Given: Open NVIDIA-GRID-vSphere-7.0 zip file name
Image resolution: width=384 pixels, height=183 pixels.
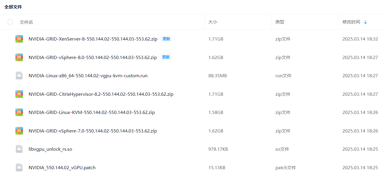Looking at the screenshot, I should click(x=93, y=131).
